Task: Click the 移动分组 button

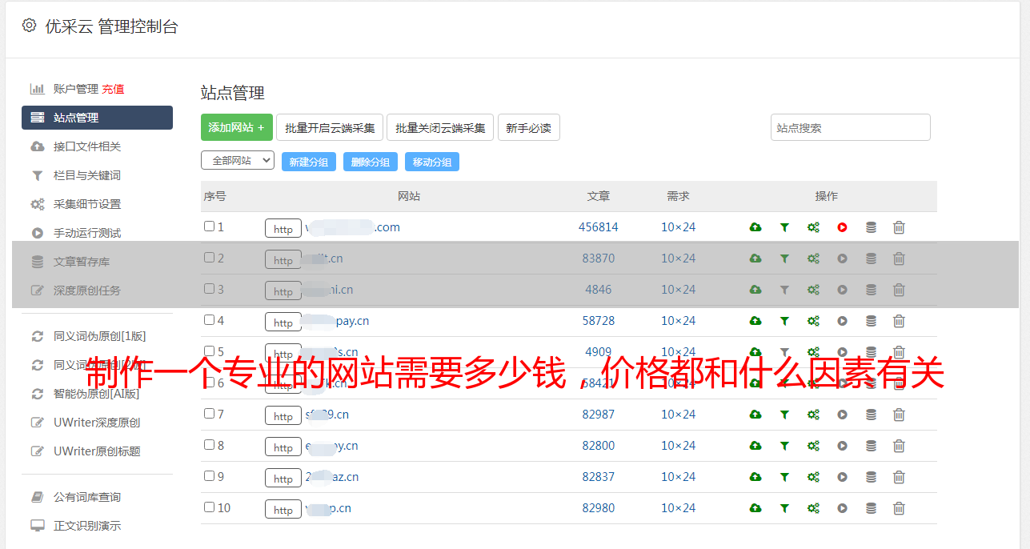Action: click(432, 162)
